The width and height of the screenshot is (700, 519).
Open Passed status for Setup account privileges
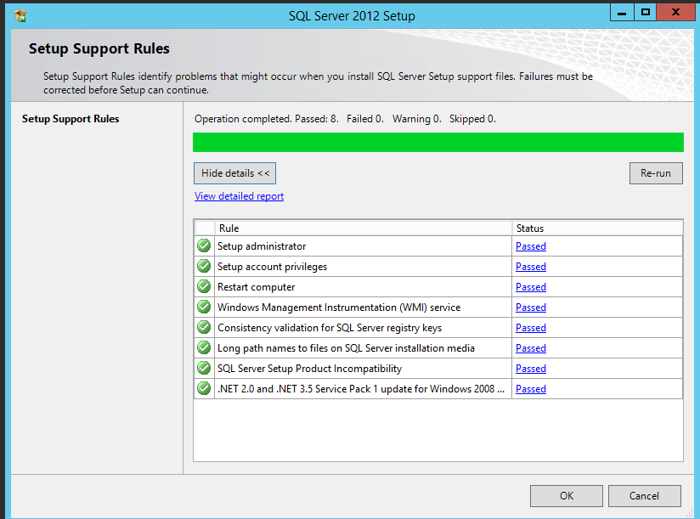click(531, 267)
